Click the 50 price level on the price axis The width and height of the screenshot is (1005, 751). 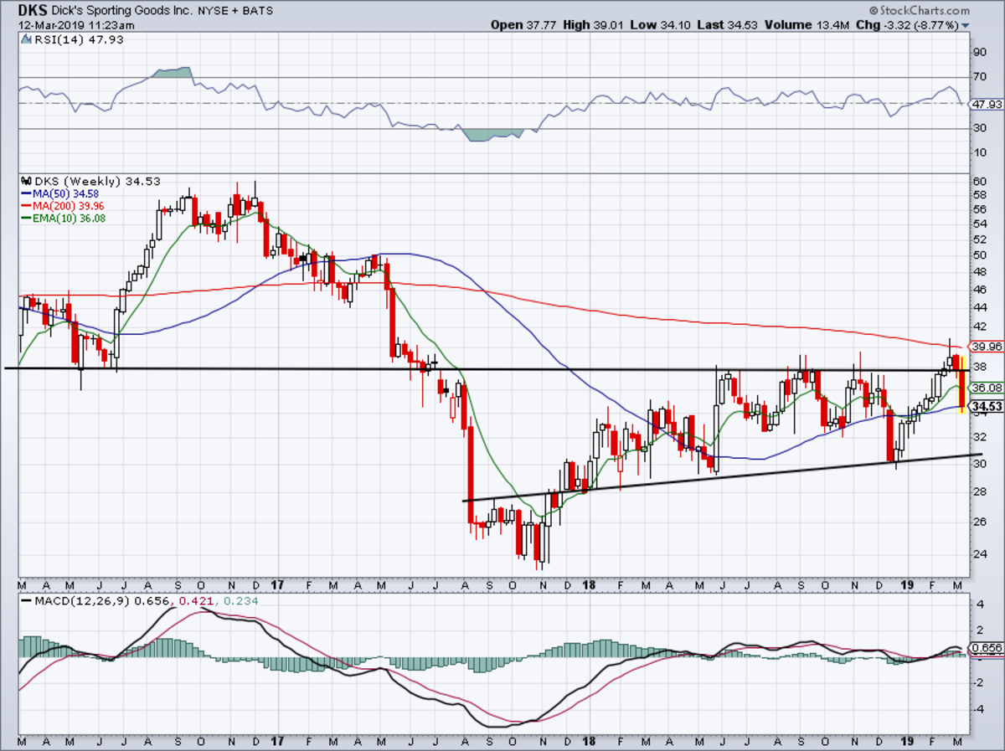point(979,255)
